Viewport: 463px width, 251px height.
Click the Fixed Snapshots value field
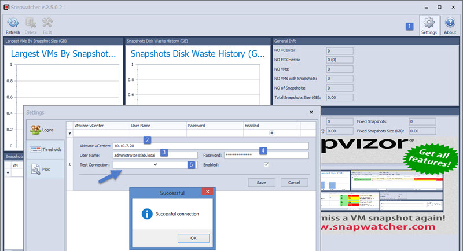click(422, 121)
